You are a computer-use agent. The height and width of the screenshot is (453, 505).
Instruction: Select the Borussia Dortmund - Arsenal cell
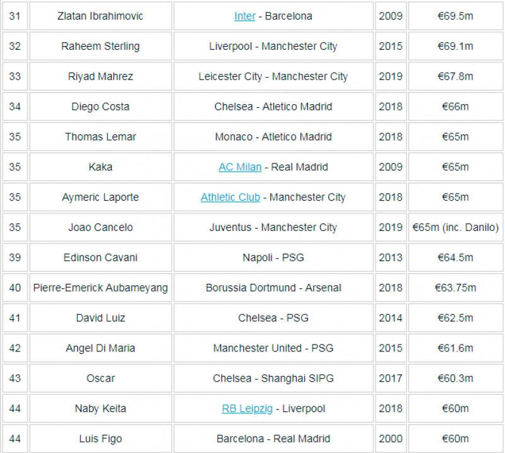273,288
